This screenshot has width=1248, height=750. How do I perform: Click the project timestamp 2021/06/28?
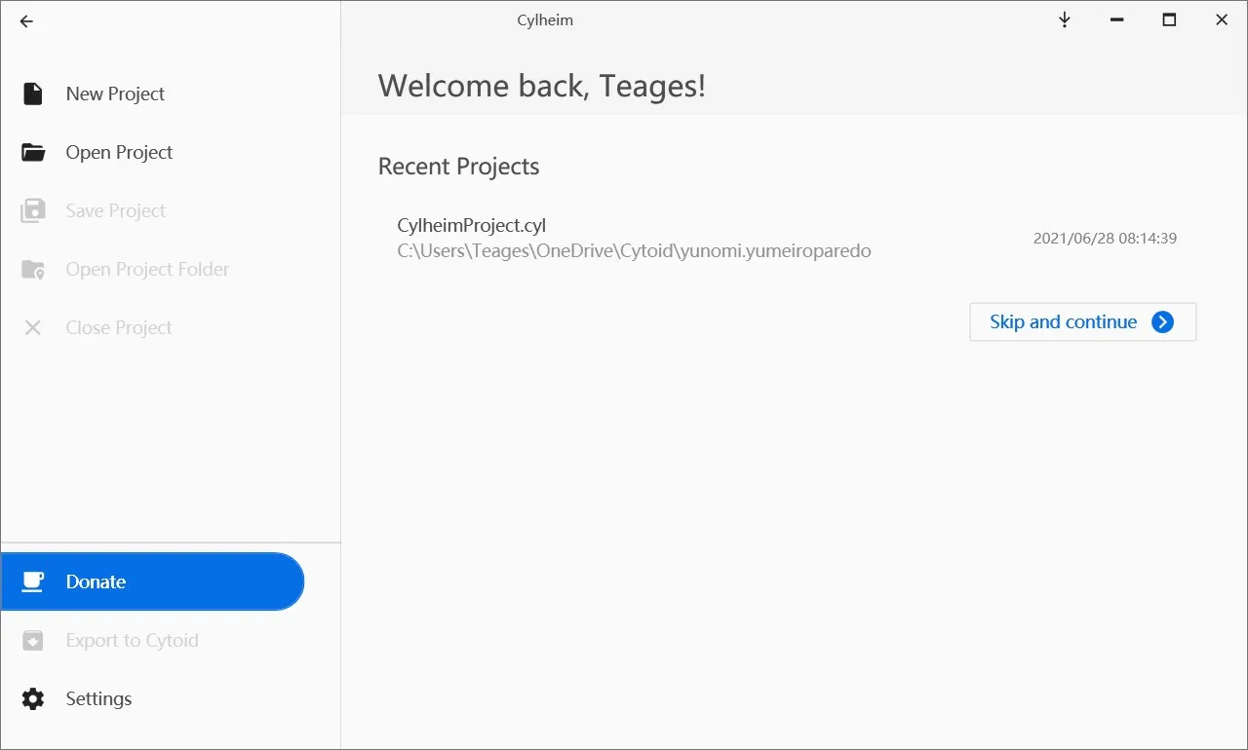click(x=1105, y=237)
